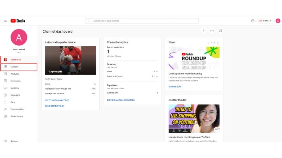Click the Customisation wand icon

tap(5, 109)
